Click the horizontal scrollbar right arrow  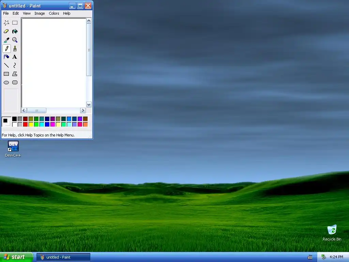[83, 110]
